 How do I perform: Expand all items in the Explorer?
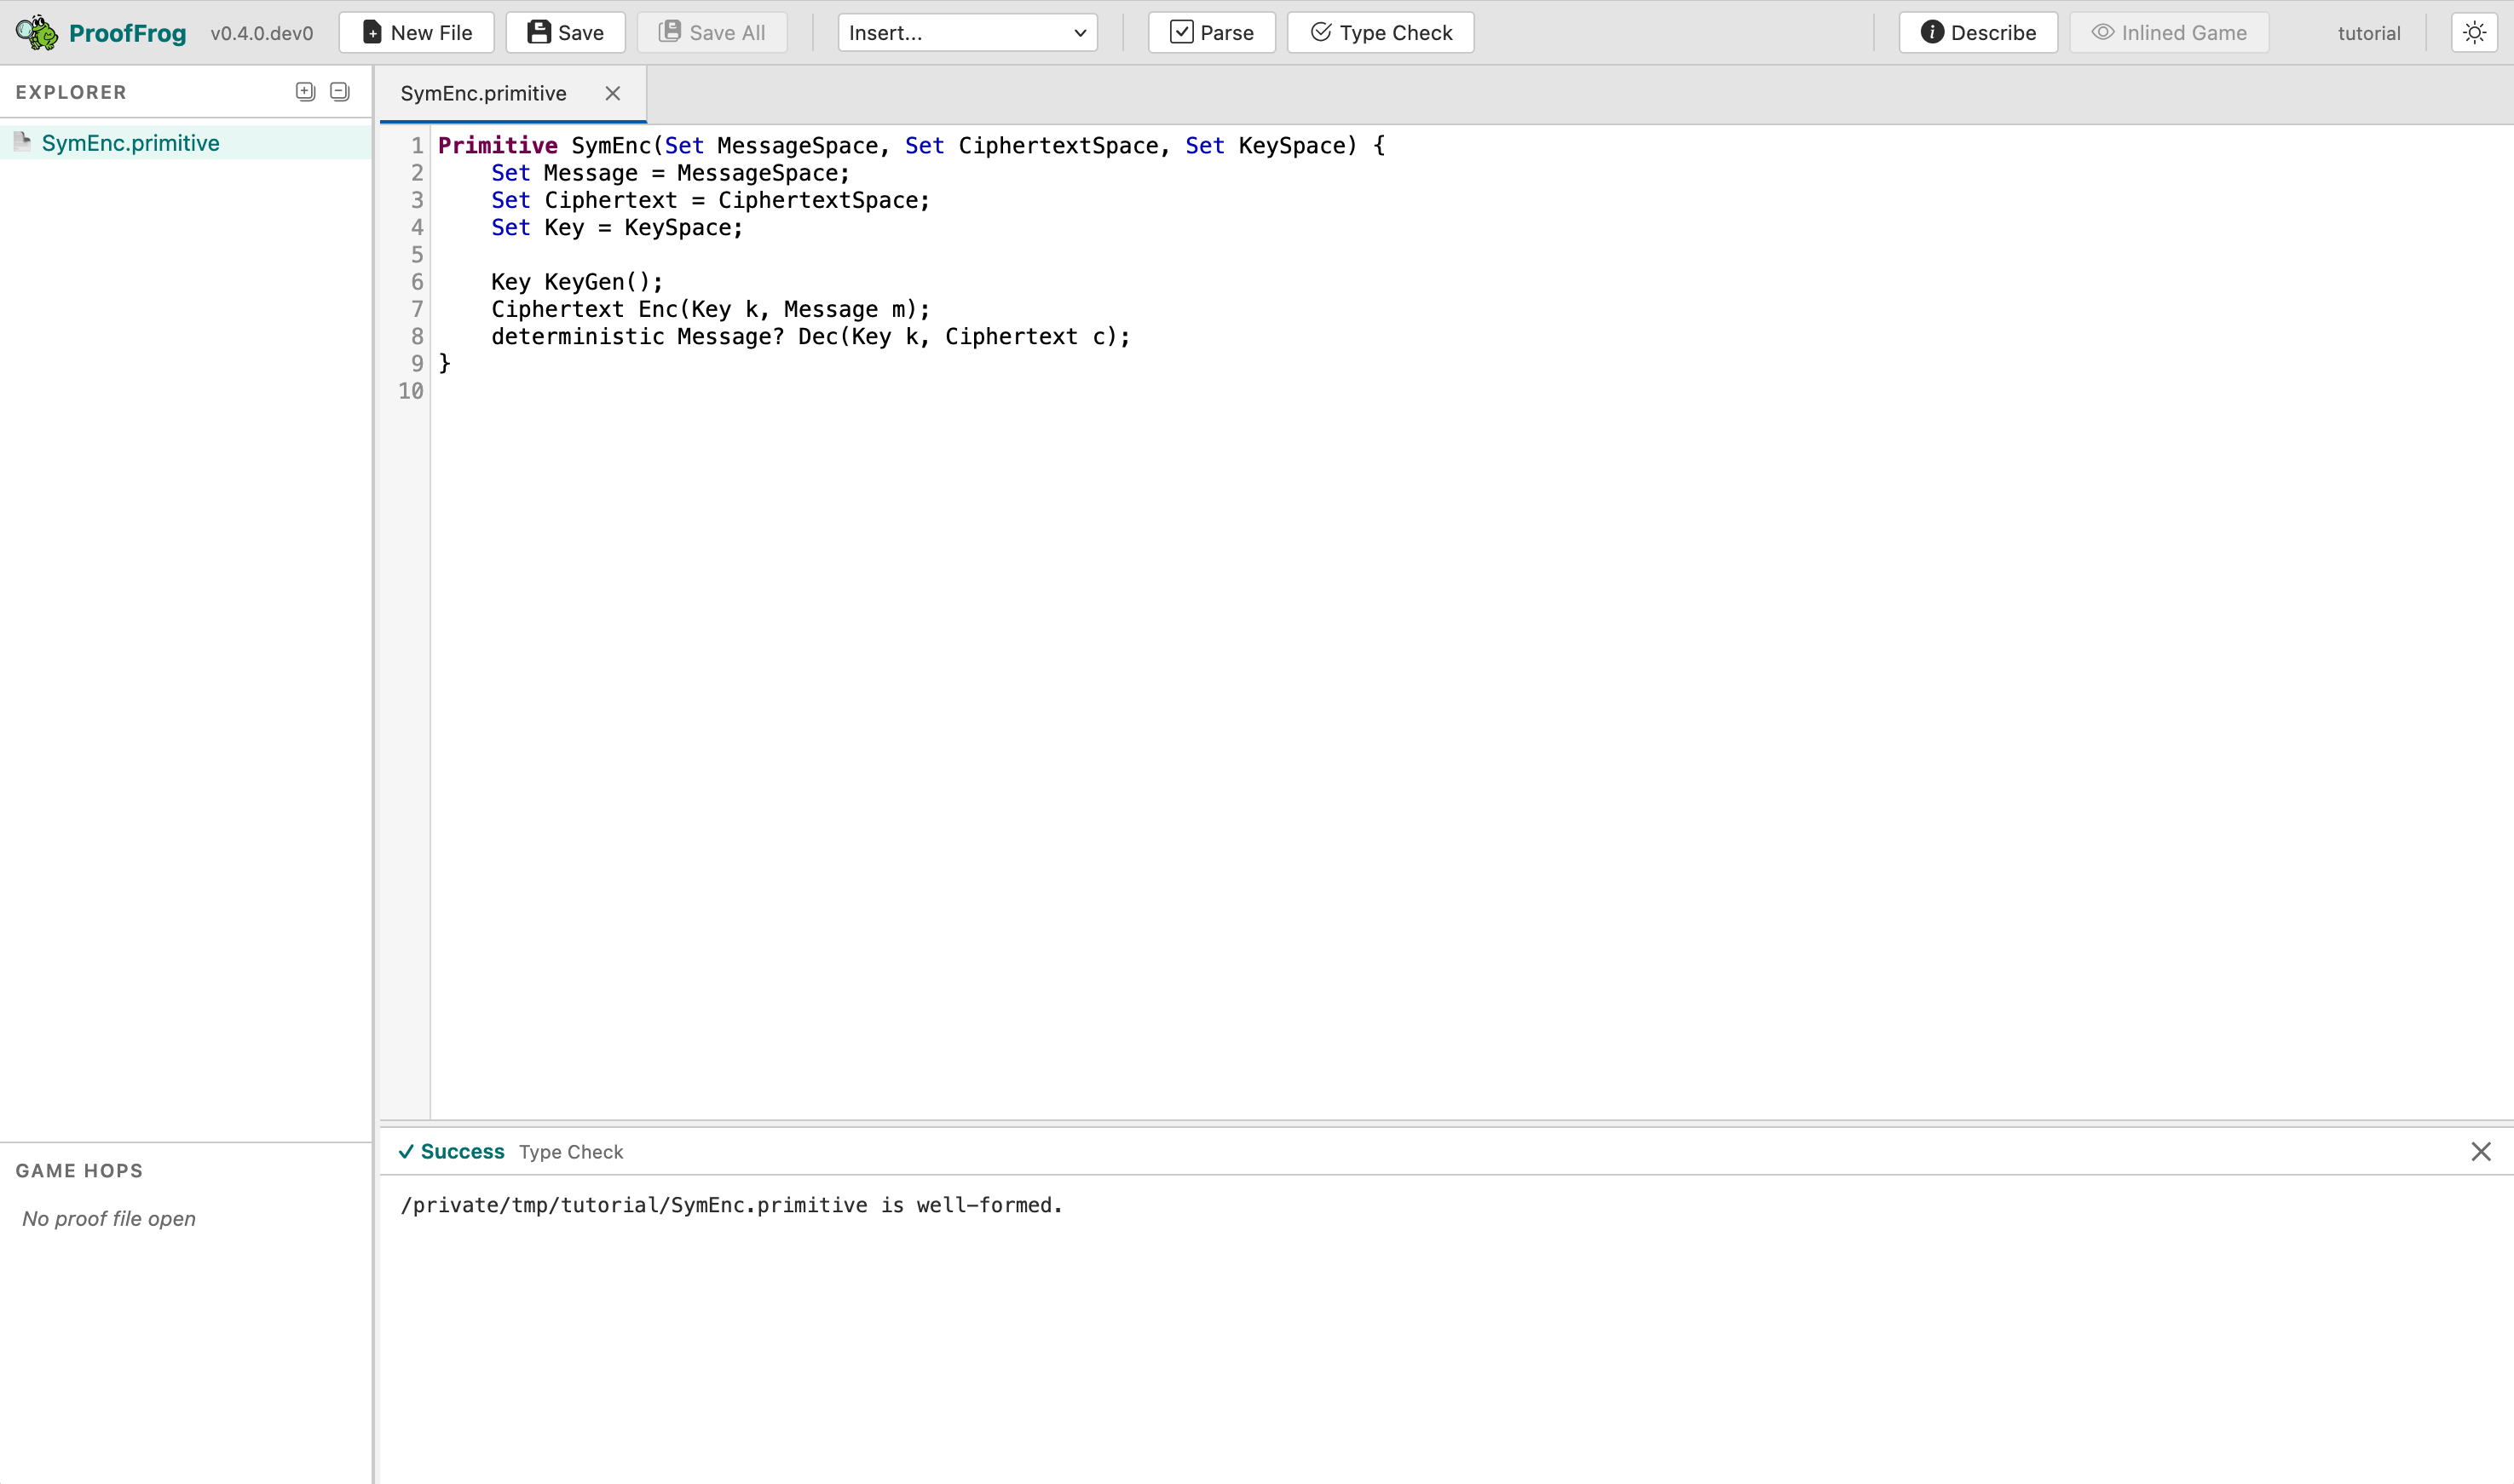click(305, 91)
